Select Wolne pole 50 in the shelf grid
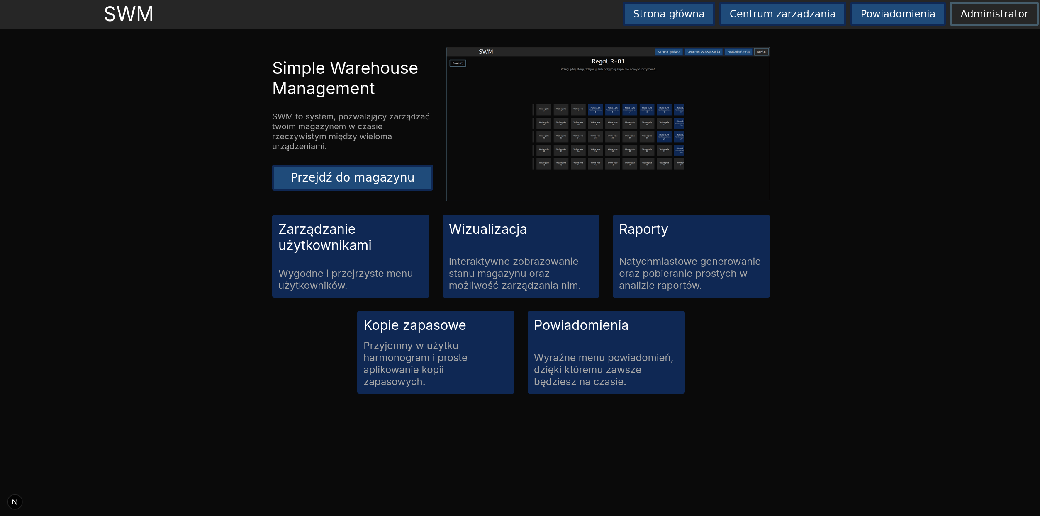Screen dimensions: 1040x516 681,163
